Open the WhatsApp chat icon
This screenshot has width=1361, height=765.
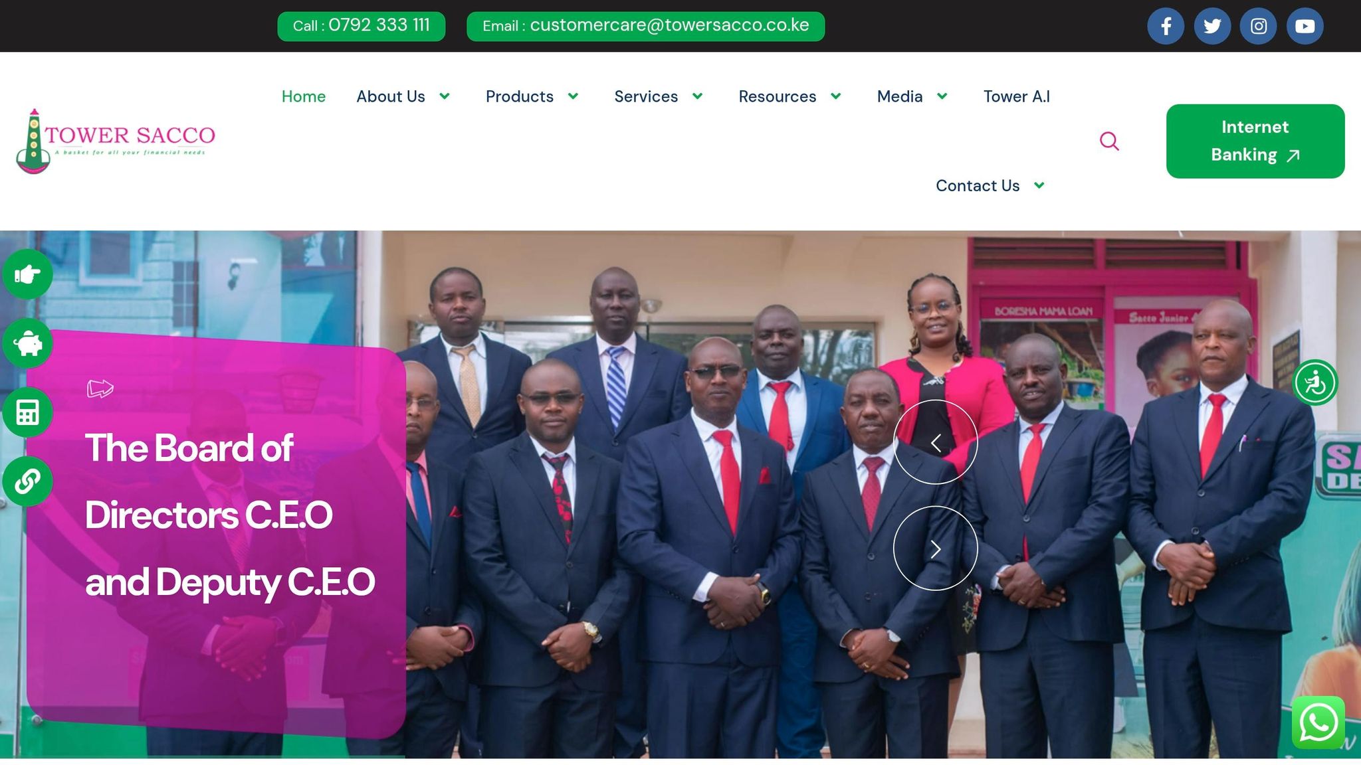click(x=1318, y=722)
